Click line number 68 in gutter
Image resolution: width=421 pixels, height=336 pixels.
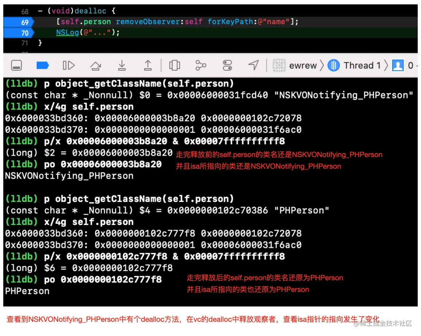coord(25,12)
